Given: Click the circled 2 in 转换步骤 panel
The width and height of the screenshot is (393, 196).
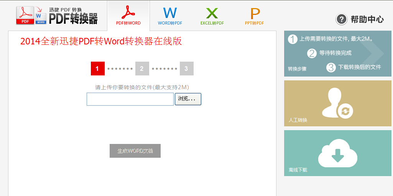Looking at the screenshot, I should point(312,53).
